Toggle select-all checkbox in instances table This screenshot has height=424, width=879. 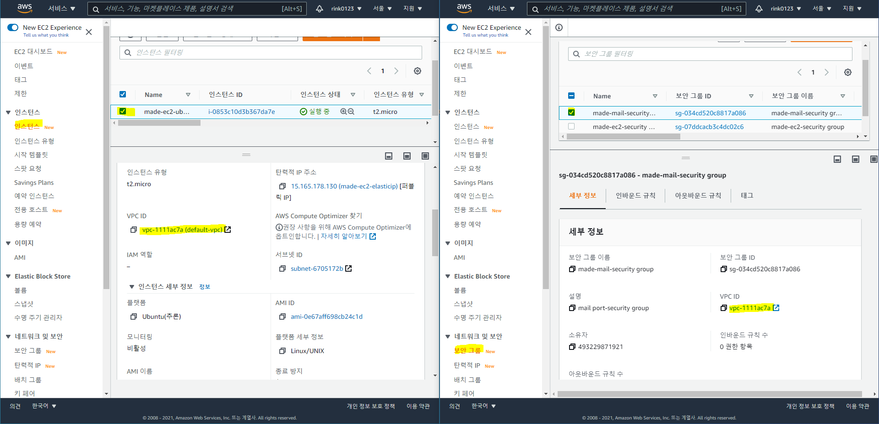pyautogui.click(x=123, y=94)
